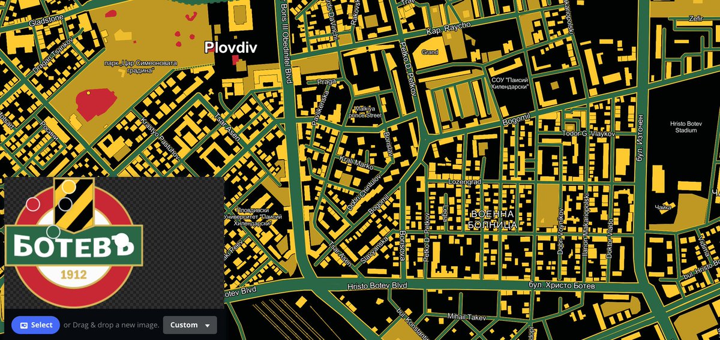This screenshot has height=340, width=720.
Task: Click the Borislav street label
Action: [x=388, y=143]
